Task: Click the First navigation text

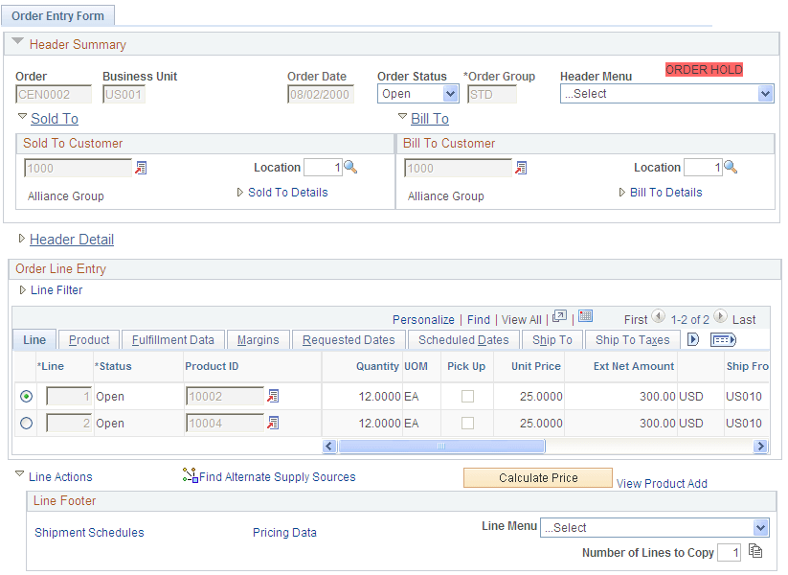Action: pyautogui.click(x=635, y=319)
